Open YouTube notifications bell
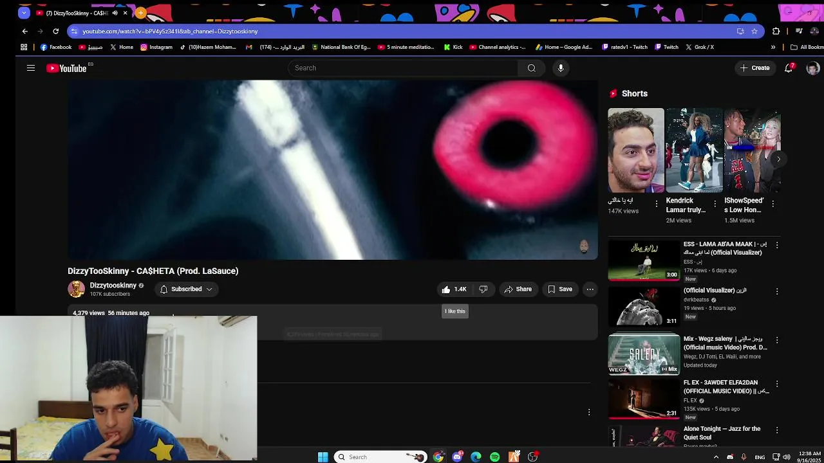 point(789,68)
